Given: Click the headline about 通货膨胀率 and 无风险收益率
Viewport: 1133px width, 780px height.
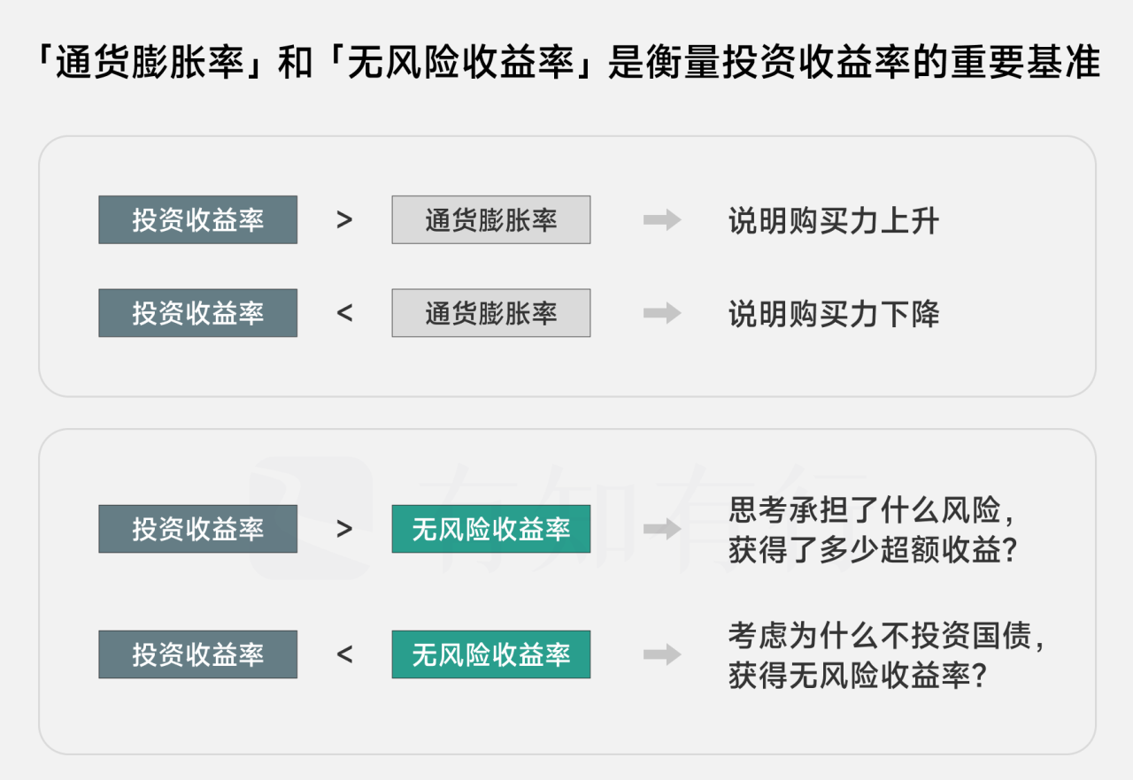Looking at the screenshot, I should 566,64.
